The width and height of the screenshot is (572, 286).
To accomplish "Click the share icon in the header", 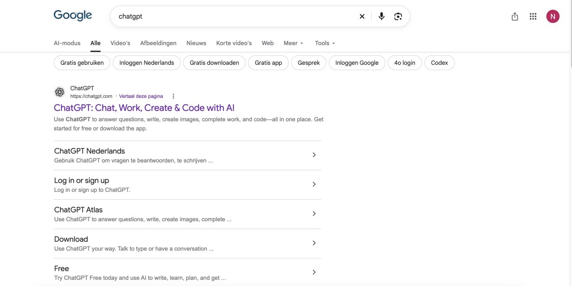I will [x=515, y=17].
